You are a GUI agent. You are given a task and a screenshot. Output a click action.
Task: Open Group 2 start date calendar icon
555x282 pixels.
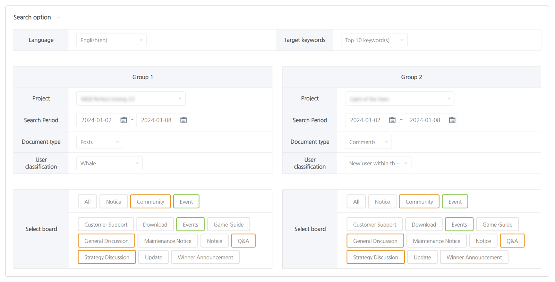392,120
